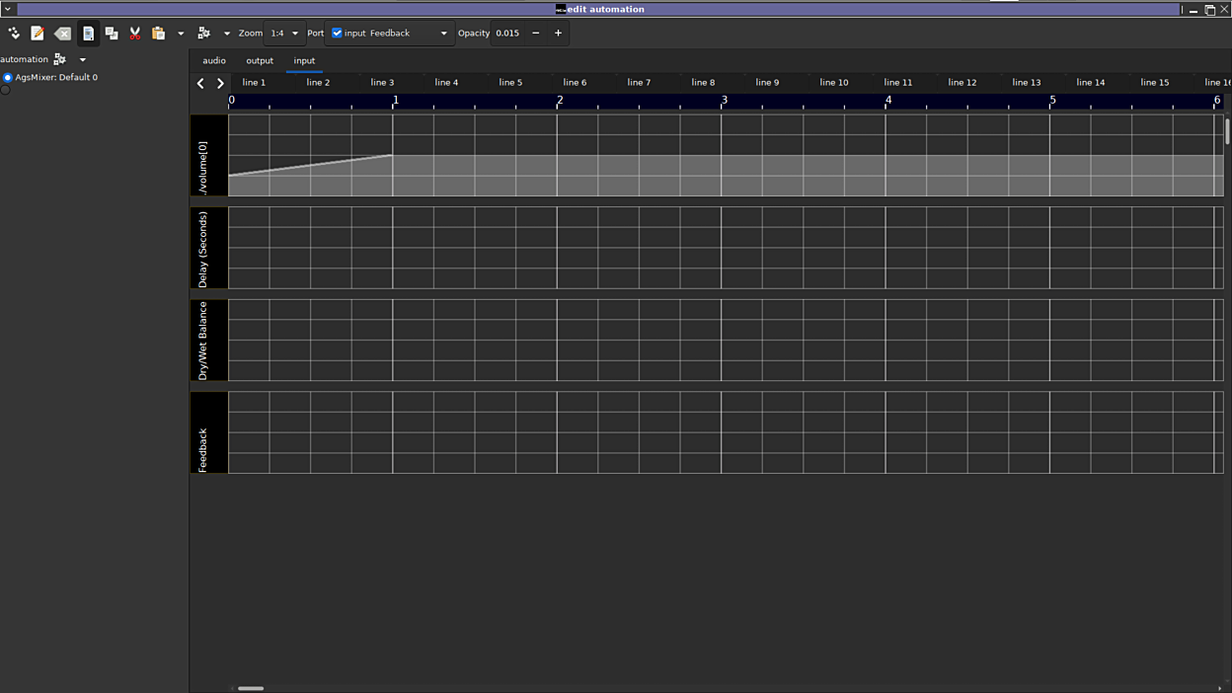The image size is (1232, 693).
Task: Switch to the audio tab
Action: 214,61
